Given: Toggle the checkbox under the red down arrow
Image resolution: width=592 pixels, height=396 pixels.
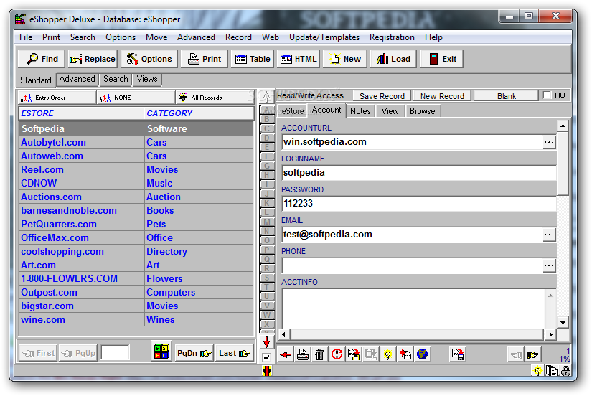Looking at the screenshot, I should pos(266,357).
